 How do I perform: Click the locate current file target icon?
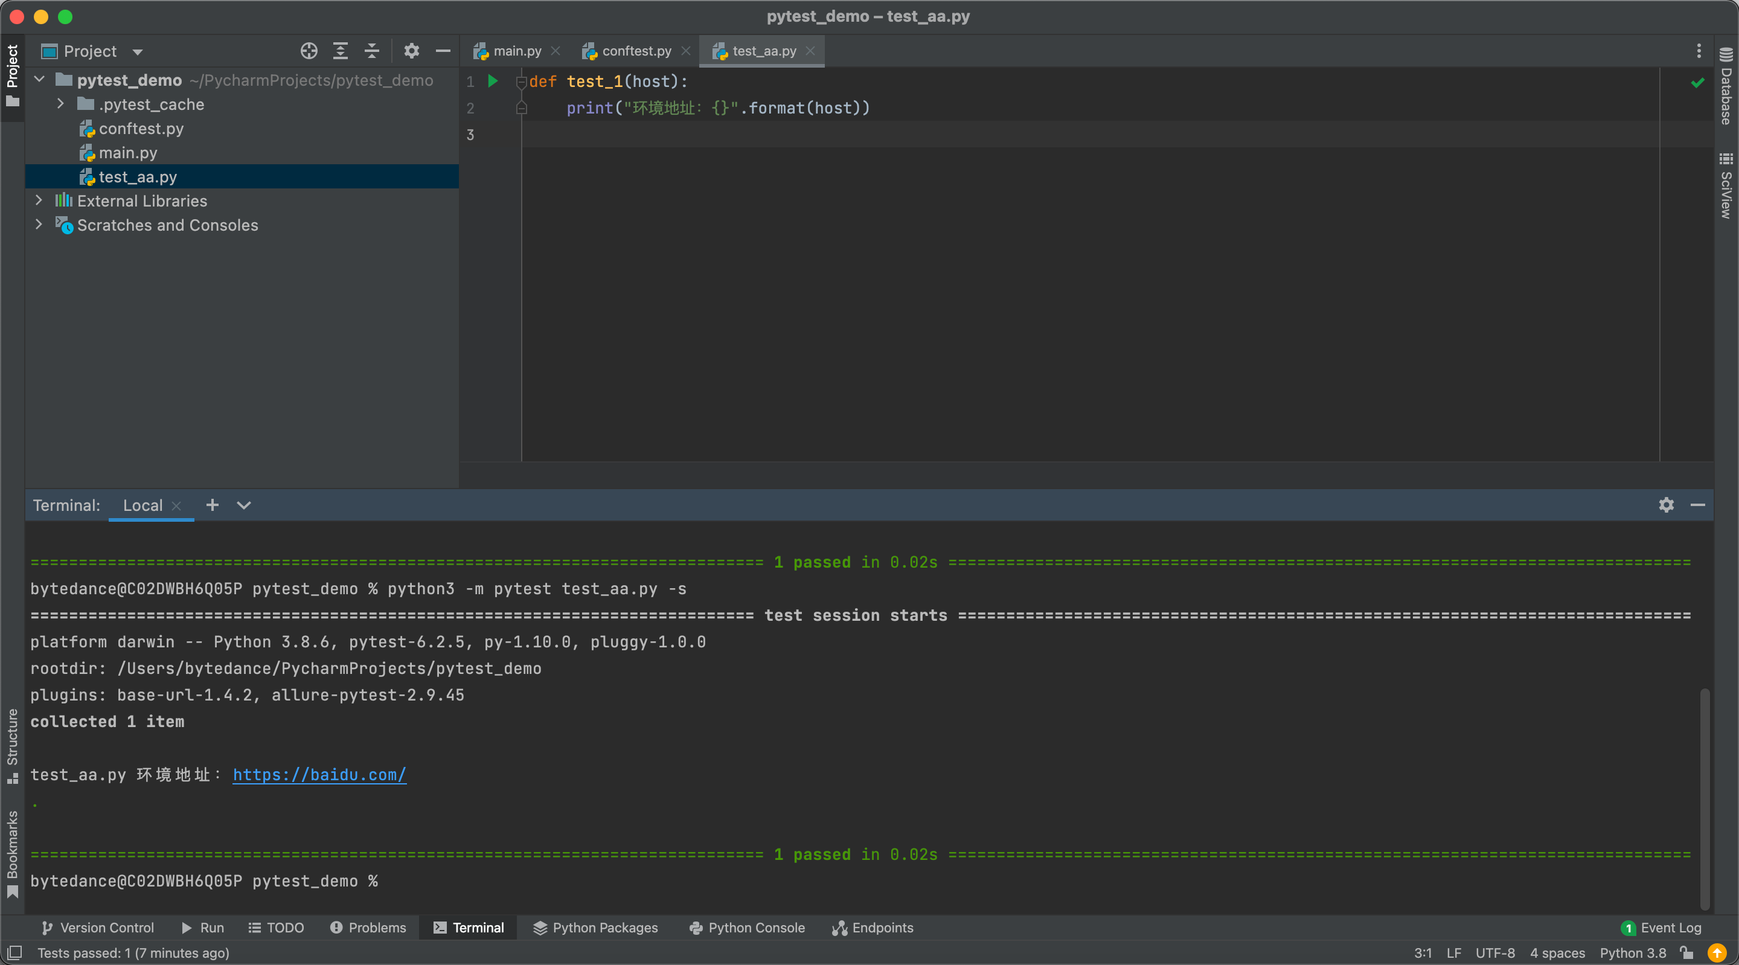click(309, 51)
